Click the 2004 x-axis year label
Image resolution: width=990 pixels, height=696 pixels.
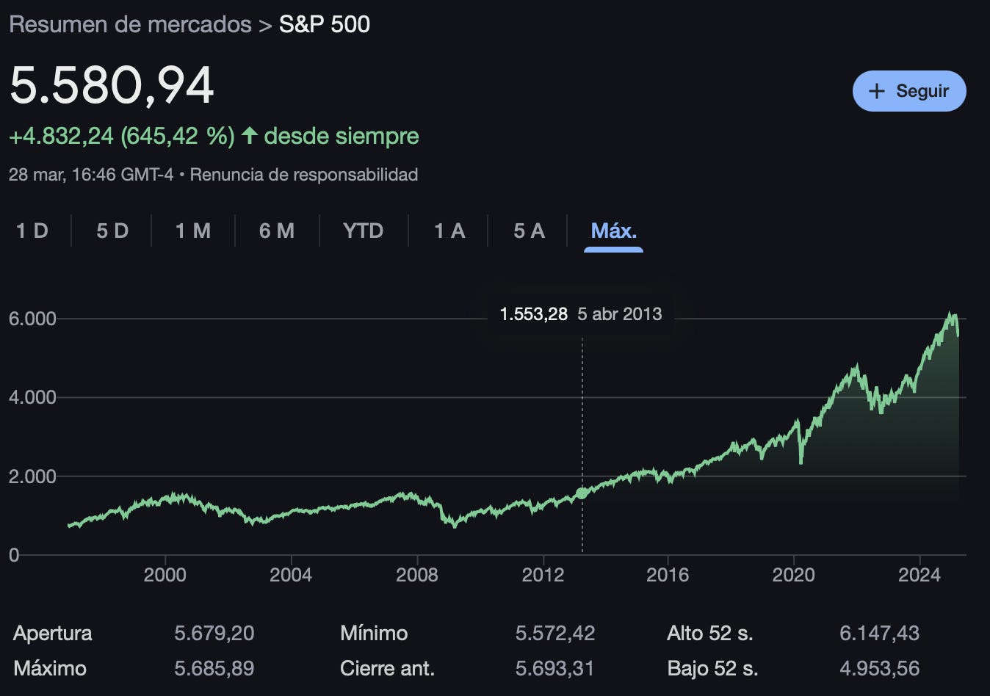pos(291,575)
